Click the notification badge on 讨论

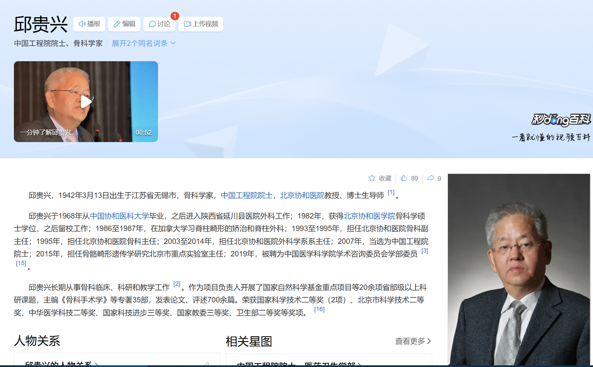[x=175, y=16]
